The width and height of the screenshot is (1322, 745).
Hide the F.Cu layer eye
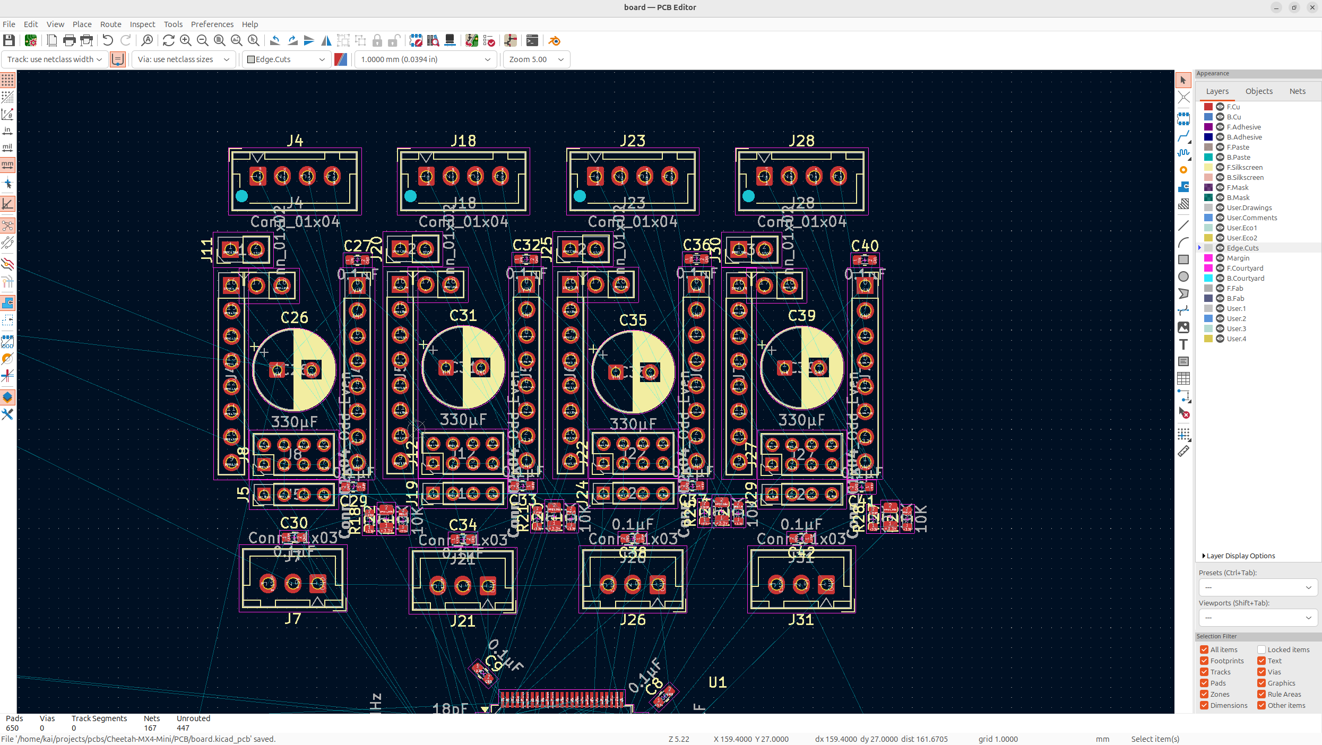pyautogui.click(x=1220, y=107)
